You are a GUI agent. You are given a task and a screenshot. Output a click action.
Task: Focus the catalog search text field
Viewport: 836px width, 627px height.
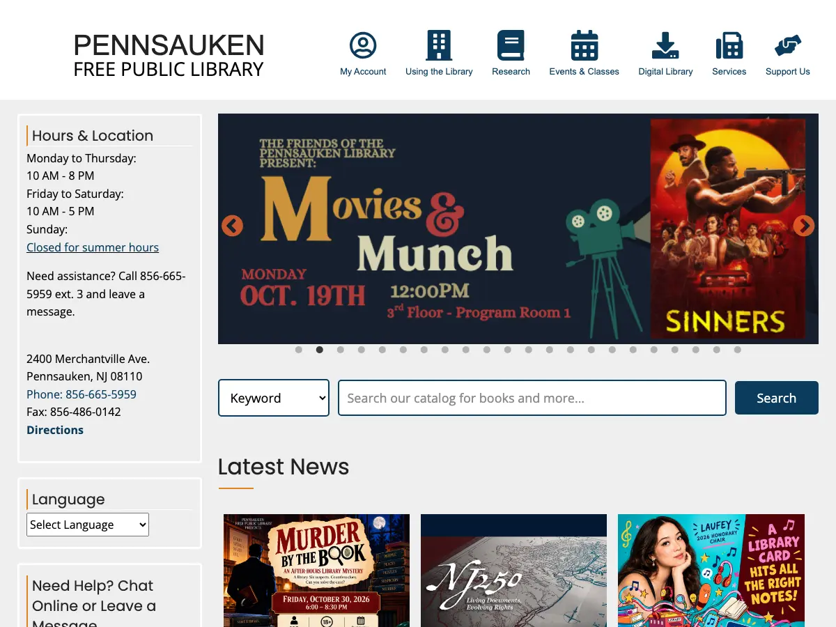point(532,398)
